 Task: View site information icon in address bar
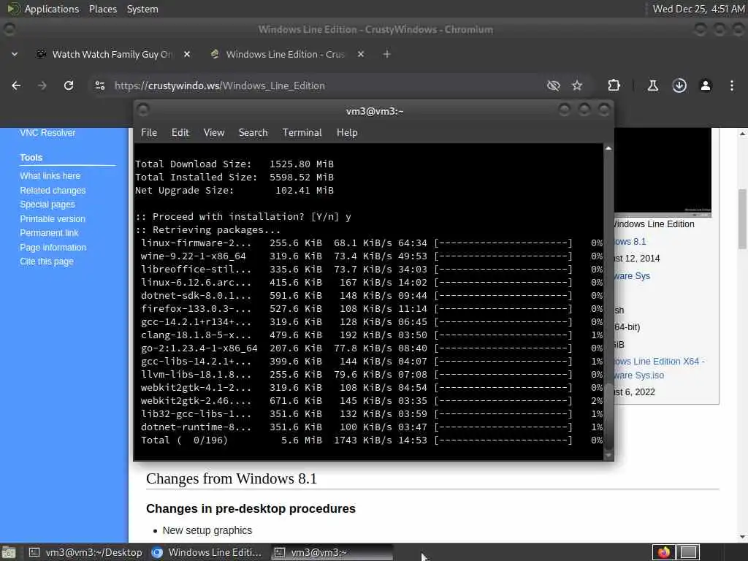pyautogui.click(x=100, y=85)
